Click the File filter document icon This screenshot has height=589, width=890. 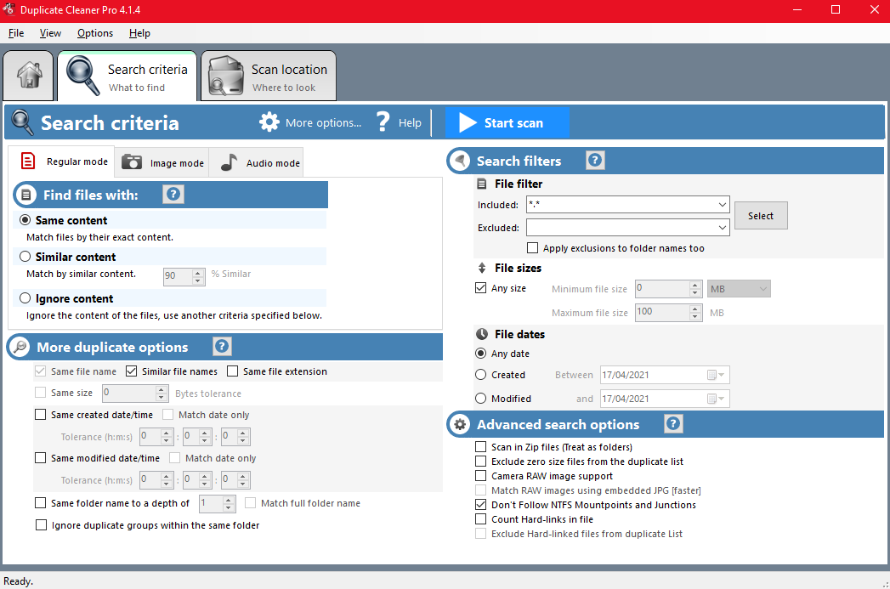click(x=482, y=184)
